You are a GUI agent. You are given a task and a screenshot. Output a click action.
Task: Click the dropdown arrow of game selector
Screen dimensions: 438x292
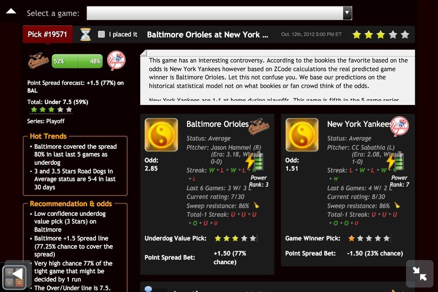click(347, 13)
